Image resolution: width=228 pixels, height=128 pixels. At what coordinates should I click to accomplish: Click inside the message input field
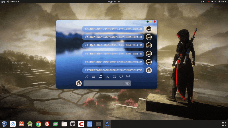tap(103, 83)
